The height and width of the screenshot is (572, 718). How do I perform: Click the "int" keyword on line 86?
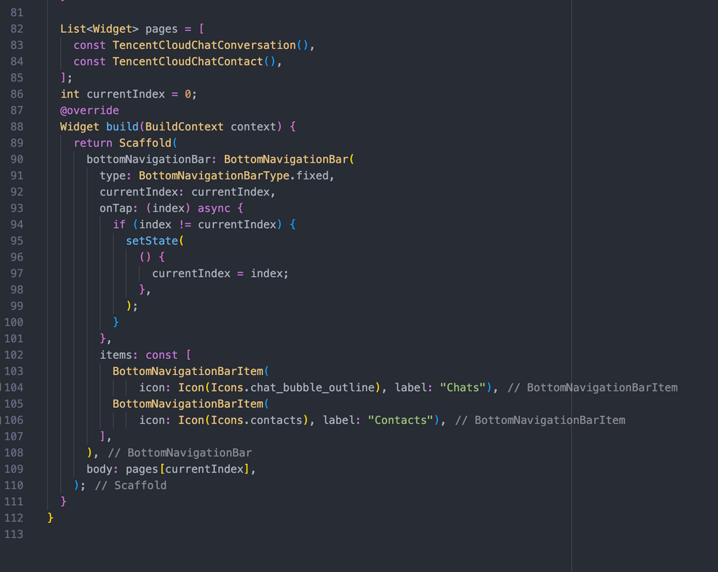point(70,94)
